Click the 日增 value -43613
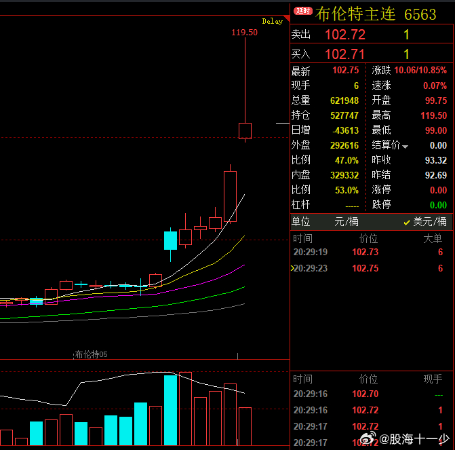 (345, 130)
